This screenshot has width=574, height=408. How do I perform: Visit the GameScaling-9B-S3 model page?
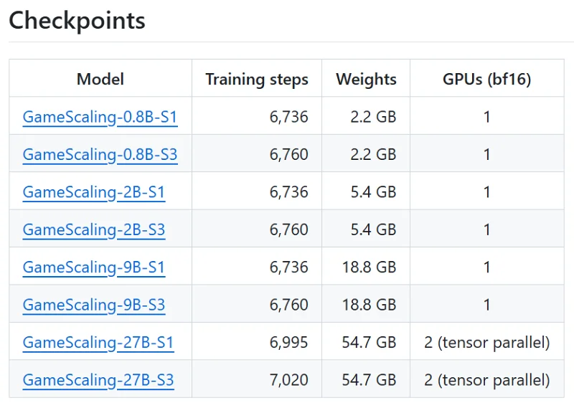pyautogui.click(x=94, y=305)
